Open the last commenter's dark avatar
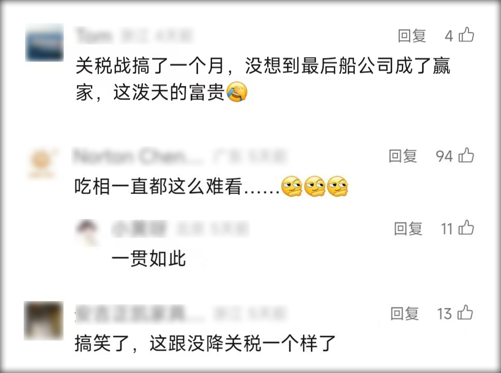 tap(44, 321)
